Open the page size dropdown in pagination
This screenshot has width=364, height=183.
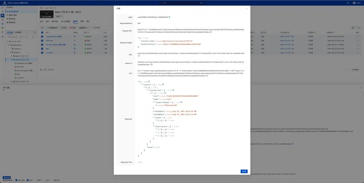tap(356, 70)
